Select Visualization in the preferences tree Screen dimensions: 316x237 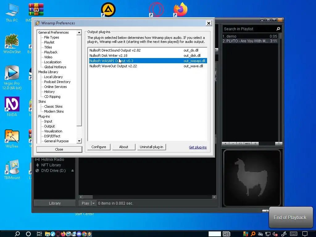pyautogui.click(x=53, y=131)
